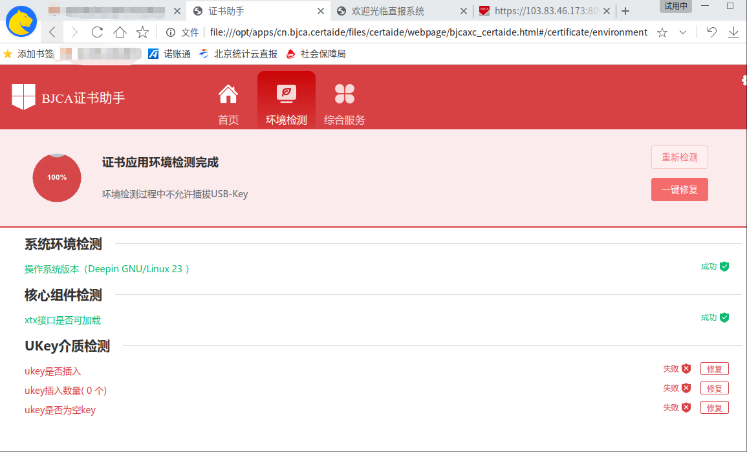Click the success shield for 操作系统版本
Viewport: 747px width, 452px height.
pyautogui.click(x=724, y=266)
